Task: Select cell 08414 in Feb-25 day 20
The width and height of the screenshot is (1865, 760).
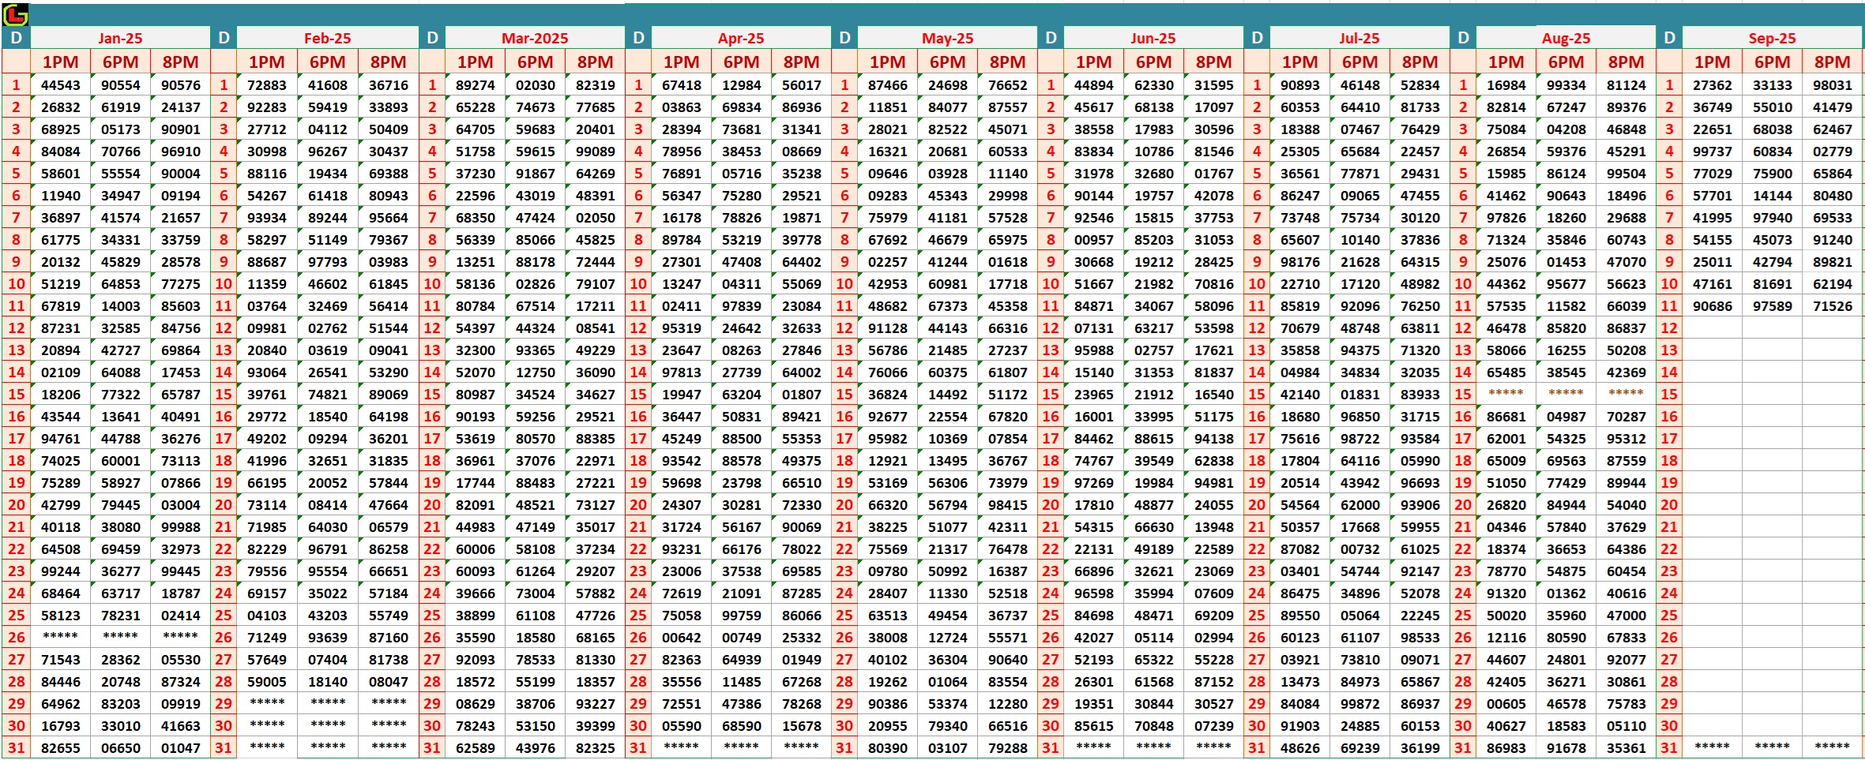Action: point(327,505)
